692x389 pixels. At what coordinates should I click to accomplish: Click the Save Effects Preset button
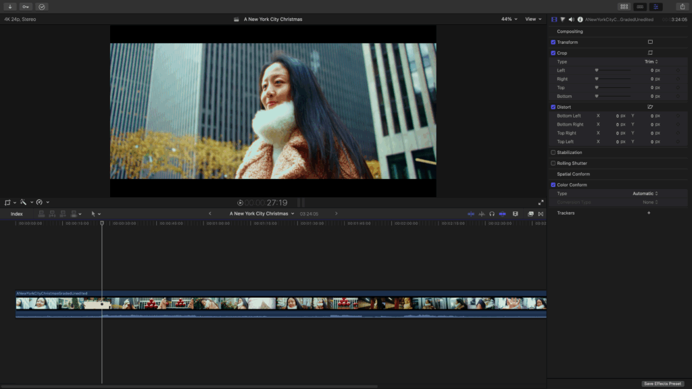[x=662, y=384]
